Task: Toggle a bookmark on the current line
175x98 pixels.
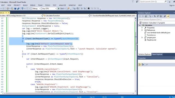Action: [89, 8]
